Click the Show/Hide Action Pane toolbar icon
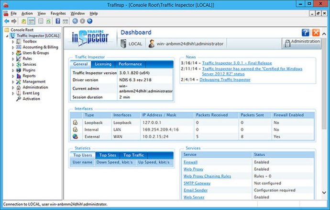The image size is (330, 210). point(66,21)
